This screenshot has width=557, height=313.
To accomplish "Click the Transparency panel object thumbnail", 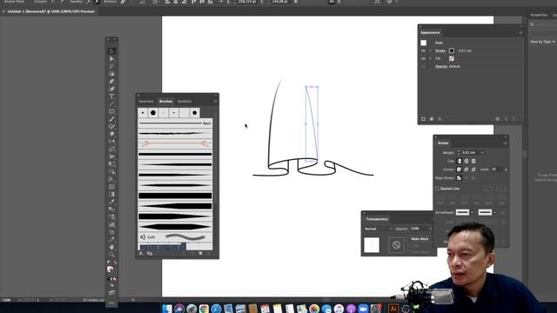I will 372,245.
